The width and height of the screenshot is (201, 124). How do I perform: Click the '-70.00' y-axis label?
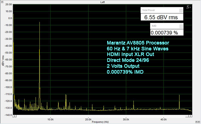8,67
